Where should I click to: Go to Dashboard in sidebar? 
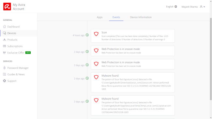pos(13,27)
